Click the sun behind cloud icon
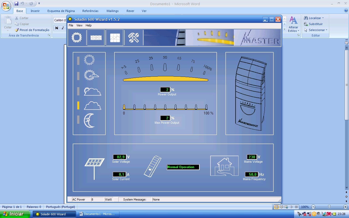The height and width of the screenshot is (218, 349). 92,91
